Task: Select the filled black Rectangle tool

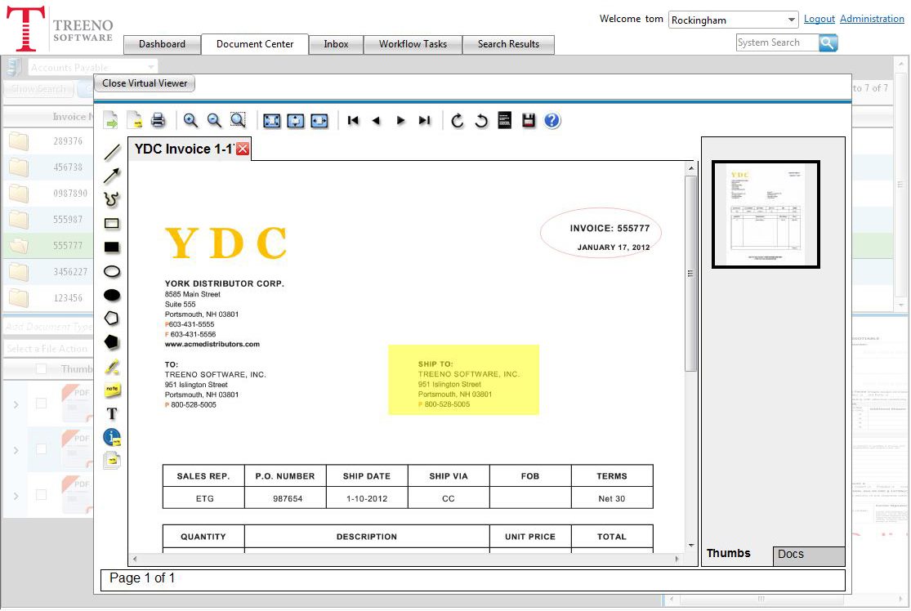Action: [x=112, y=248]
